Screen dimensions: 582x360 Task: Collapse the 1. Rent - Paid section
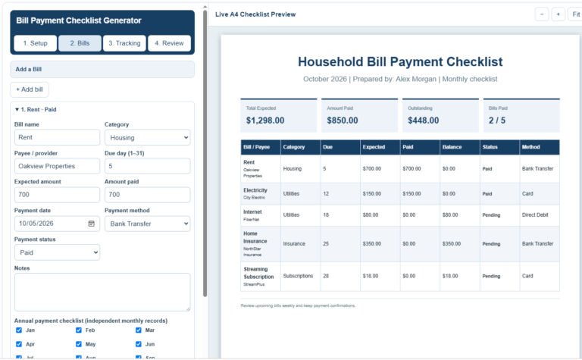36,109
